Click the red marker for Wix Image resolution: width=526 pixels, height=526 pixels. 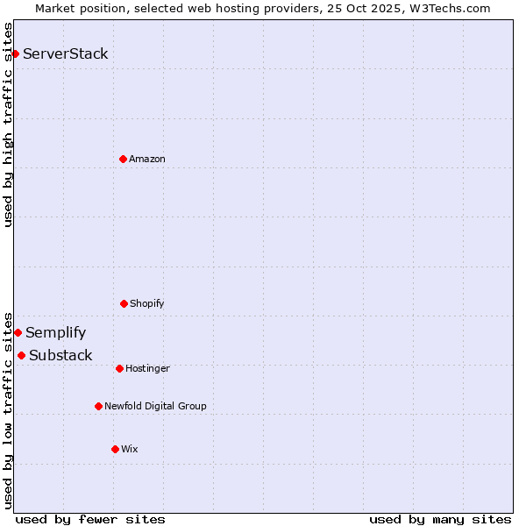tap(115, 449)
